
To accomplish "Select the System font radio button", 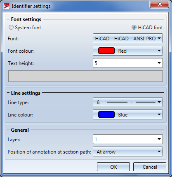I will pos(11,28).
